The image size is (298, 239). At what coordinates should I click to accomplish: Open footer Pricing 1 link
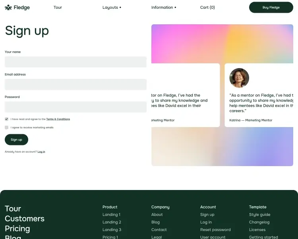coord(110,237)
